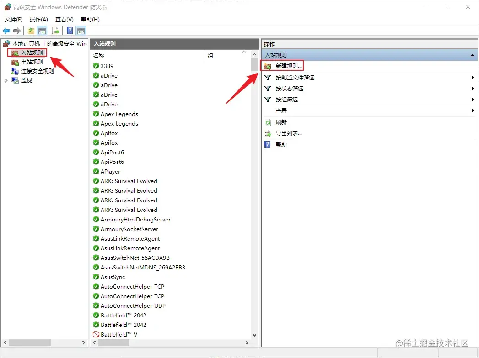Collapse the 入站规则 section in Actions pane

point(473,54)
